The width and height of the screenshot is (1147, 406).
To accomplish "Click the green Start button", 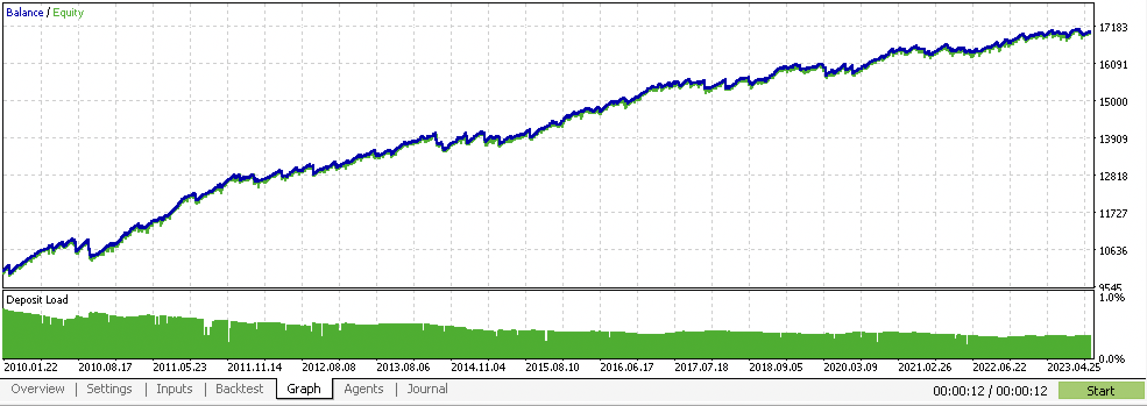I will [1100, 391].
